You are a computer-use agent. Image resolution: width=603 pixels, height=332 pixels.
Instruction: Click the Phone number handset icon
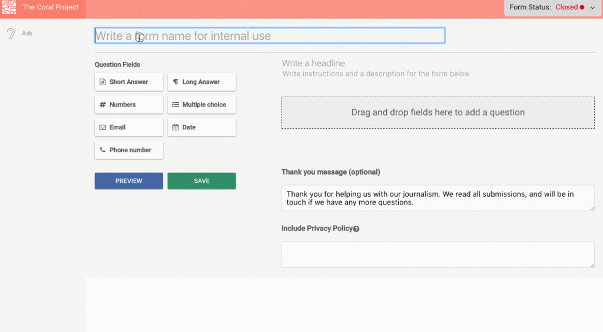[x=102, y=150]
